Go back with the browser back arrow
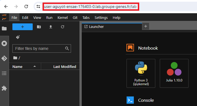The width and height of the screenshot is (197, 106). coord(6,6)
